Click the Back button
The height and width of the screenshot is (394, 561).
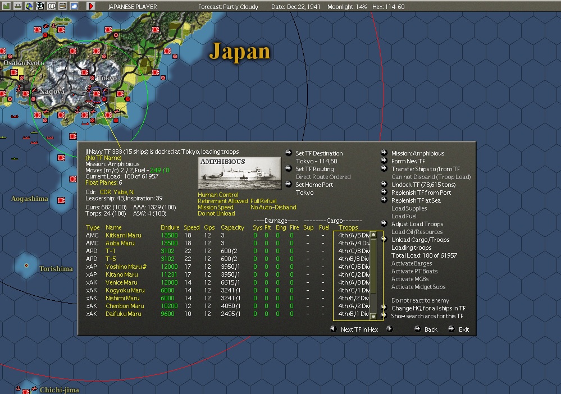point(431,329)
